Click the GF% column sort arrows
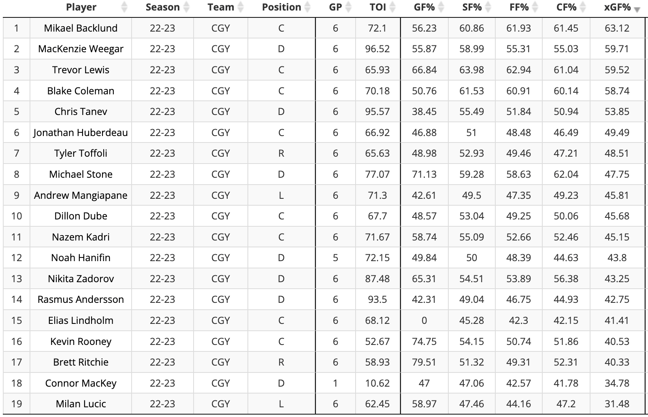648x417 pixels. click(x=441, y=7)
